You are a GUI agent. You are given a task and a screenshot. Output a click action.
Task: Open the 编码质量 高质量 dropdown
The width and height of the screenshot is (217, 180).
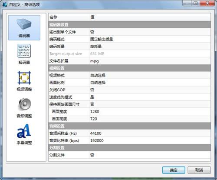[x=150, y=47]
